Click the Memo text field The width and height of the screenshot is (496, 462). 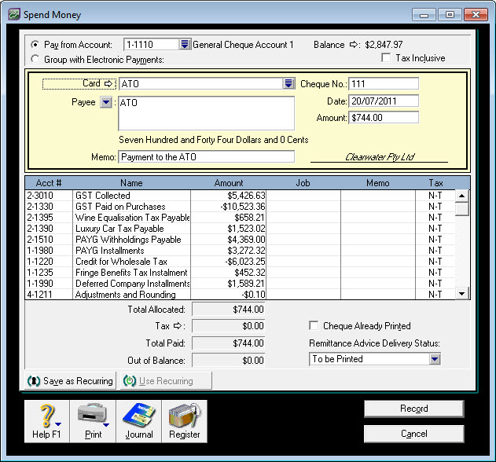tap(206, 157)
